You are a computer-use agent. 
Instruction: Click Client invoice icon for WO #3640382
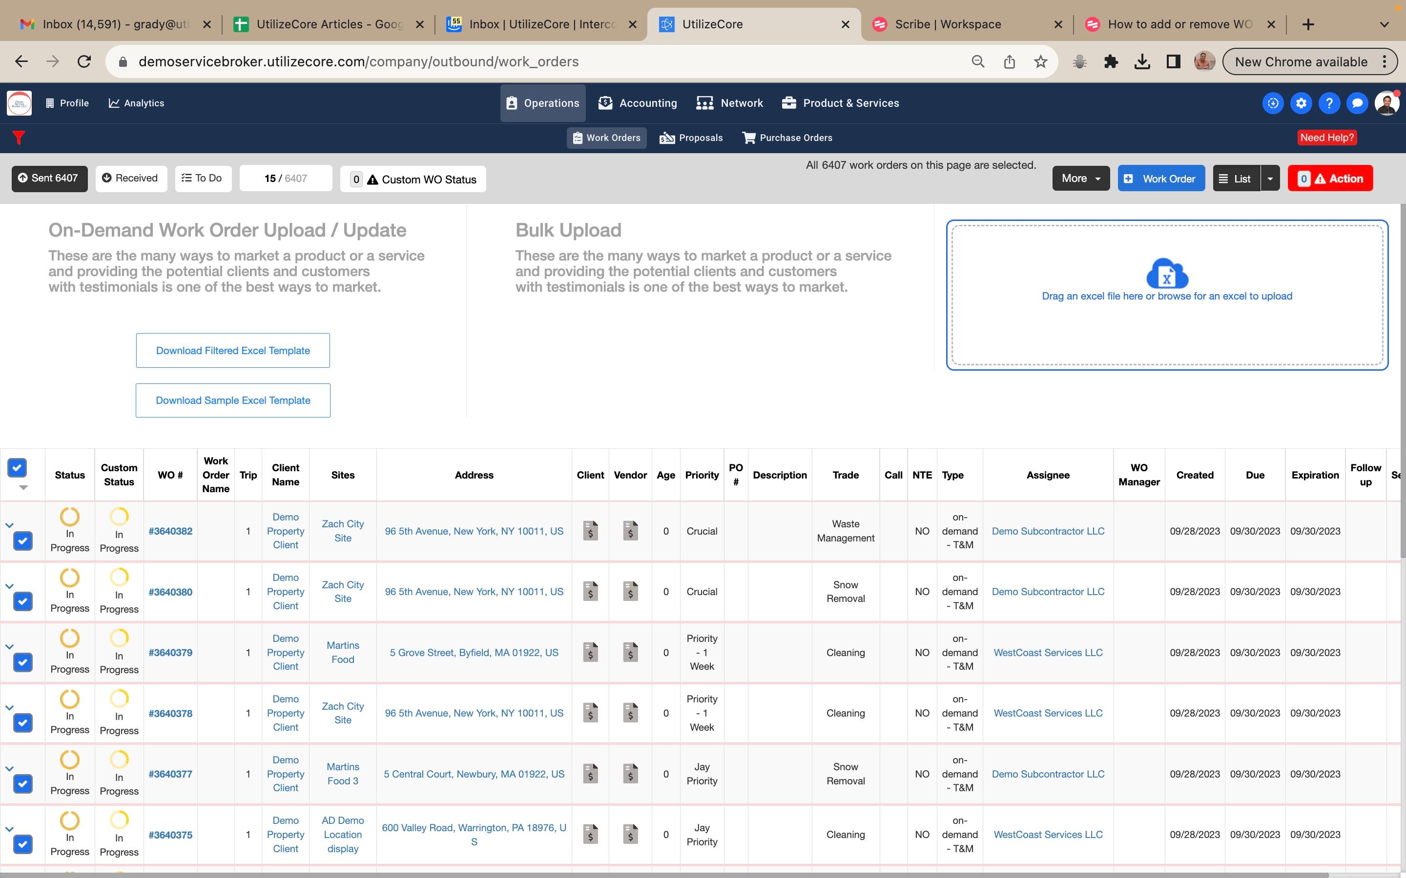(590, 531)
